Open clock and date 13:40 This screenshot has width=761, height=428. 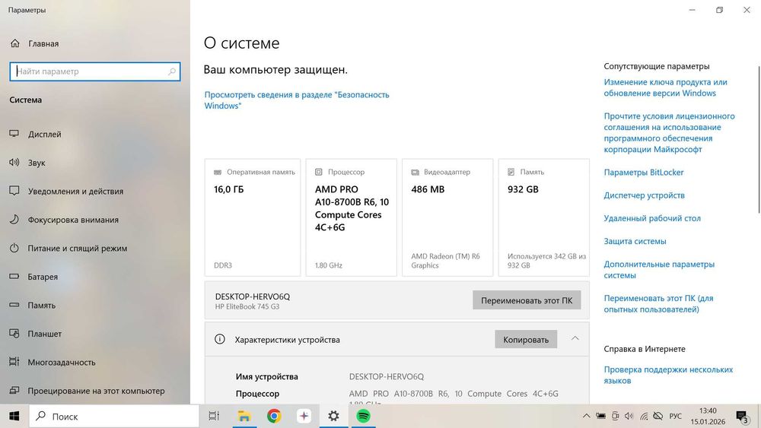708,417
